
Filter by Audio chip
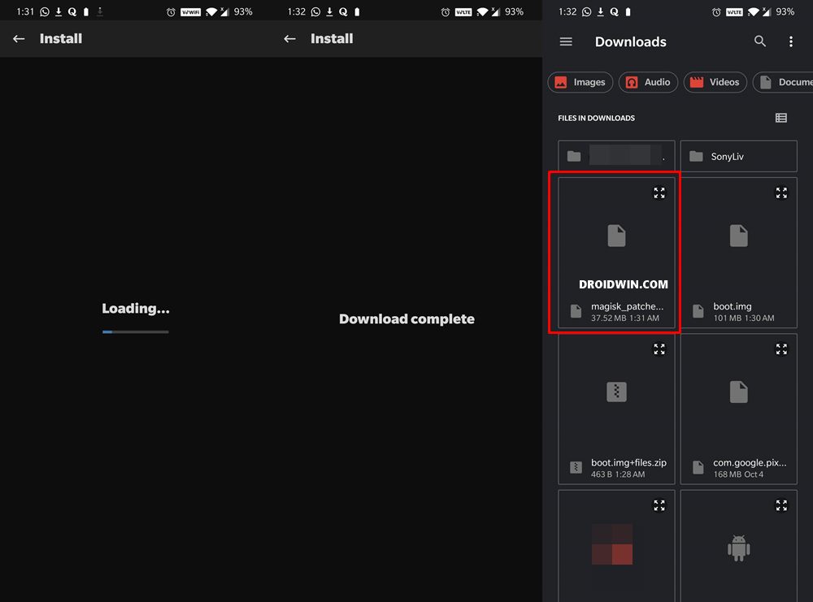[x=648, y=82]
